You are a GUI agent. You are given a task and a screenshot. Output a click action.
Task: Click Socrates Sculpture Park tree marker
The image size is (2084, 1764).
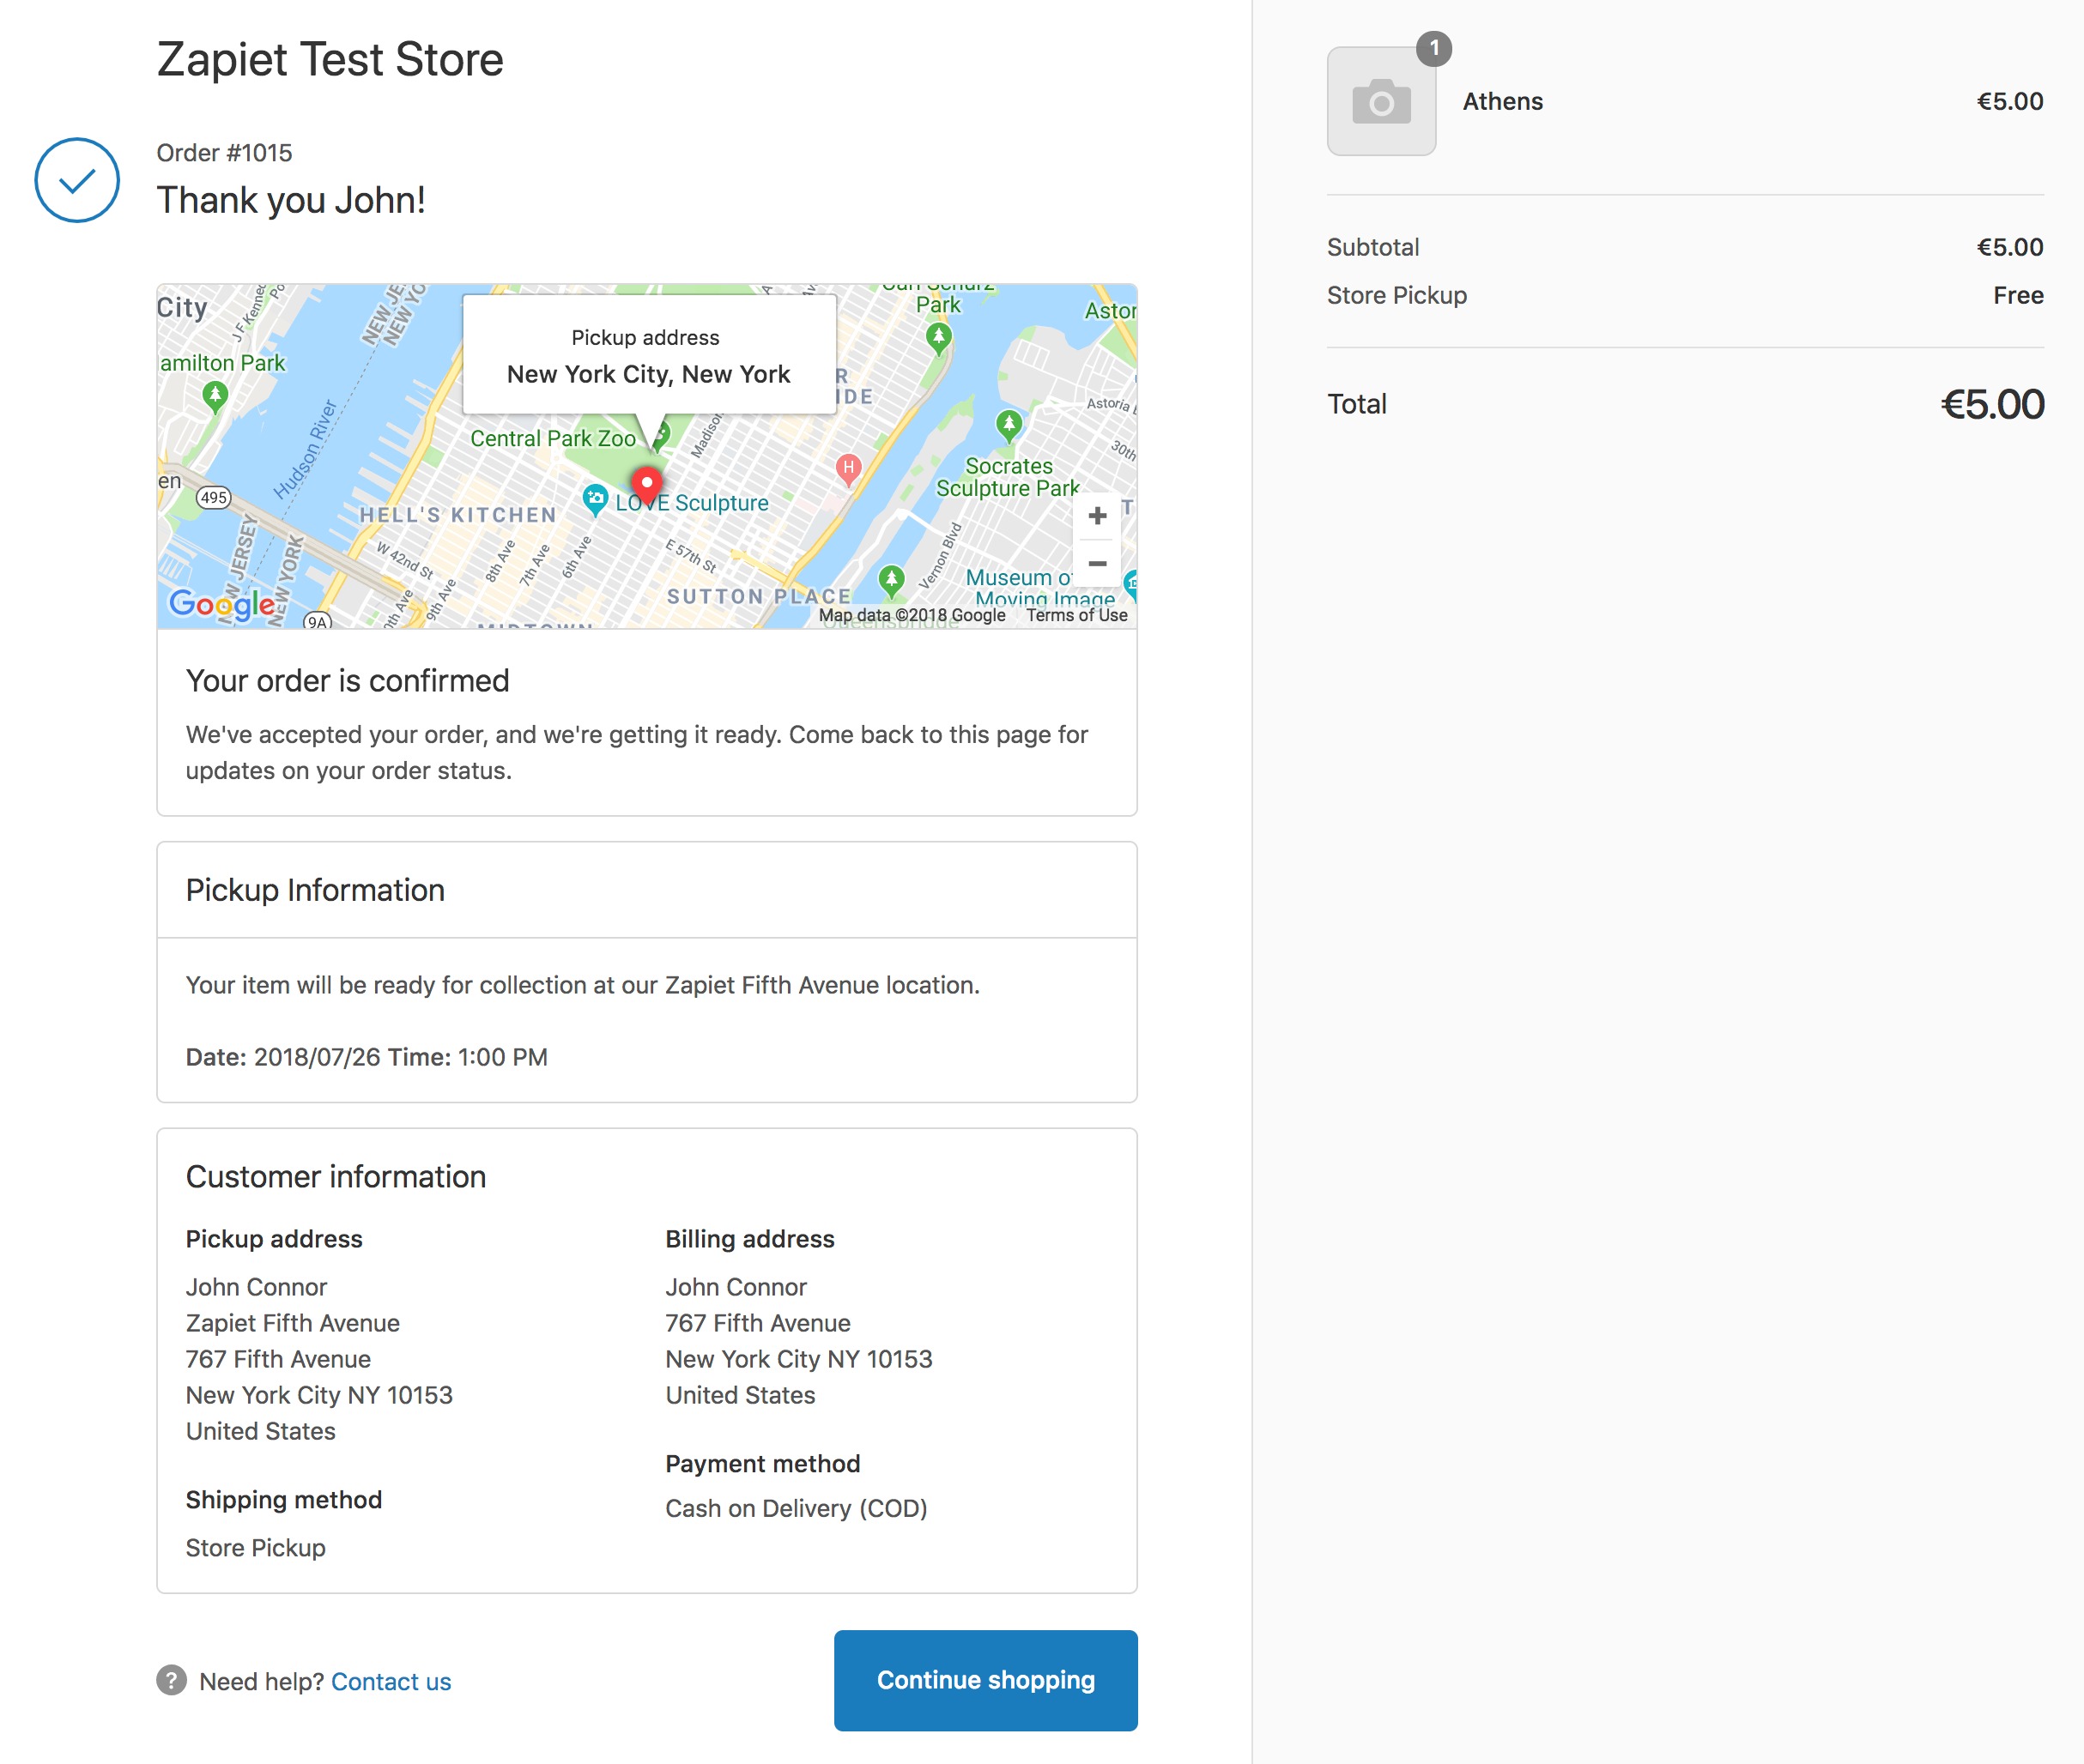1009,425
